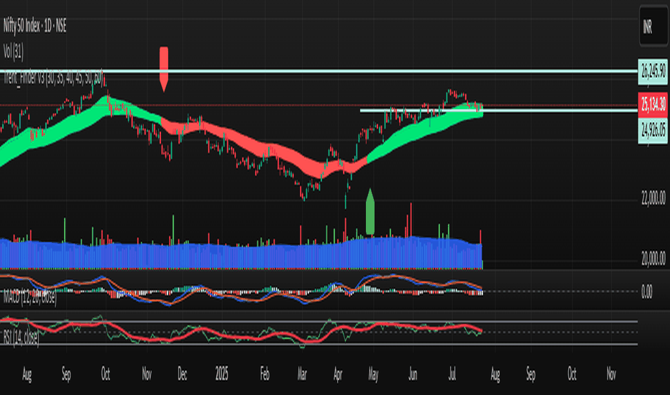Click the Apr label on time axis
This screenshot has width=670, height=395.
pyautogui.click(x=338, y=374)
